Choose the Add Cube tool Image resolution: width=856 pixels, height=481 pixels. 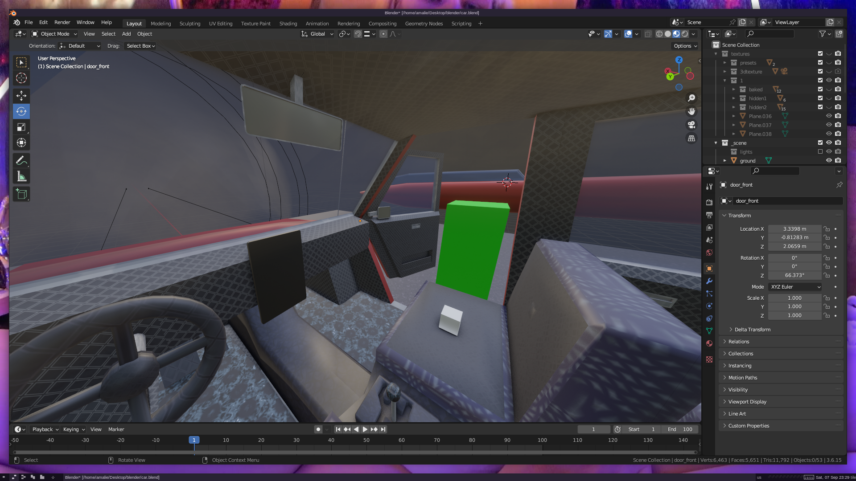pyautogui.click(x=21, y=194)
